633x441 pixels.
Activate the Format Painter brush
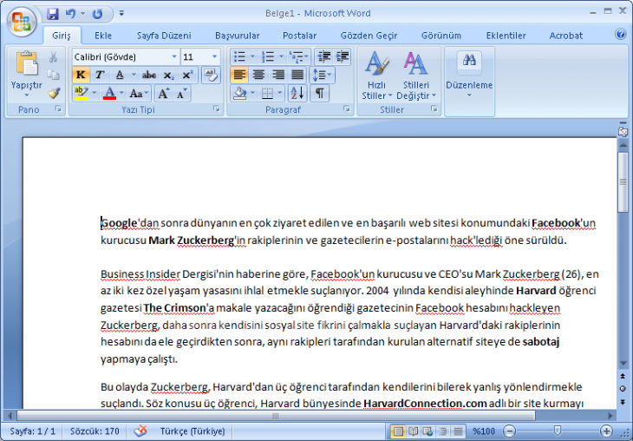click(x=53, y=93)
